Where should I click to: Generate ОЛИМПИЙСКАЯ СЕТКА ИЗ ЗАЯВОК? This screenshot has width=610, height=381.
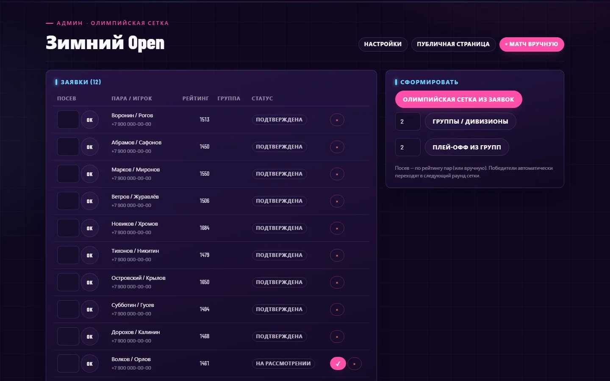[x=458, y=99]
